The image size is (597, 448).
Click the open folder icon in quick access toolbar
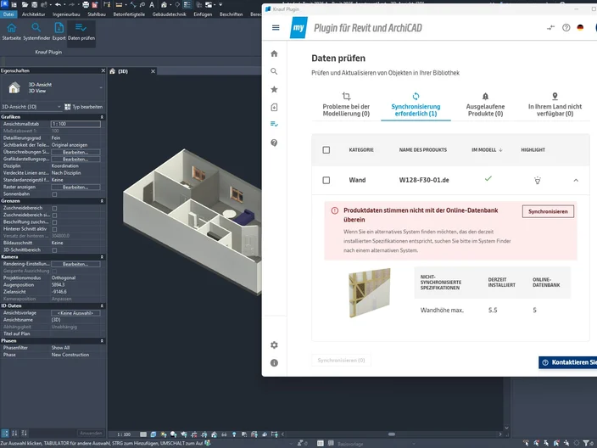(x=25, y=4)
